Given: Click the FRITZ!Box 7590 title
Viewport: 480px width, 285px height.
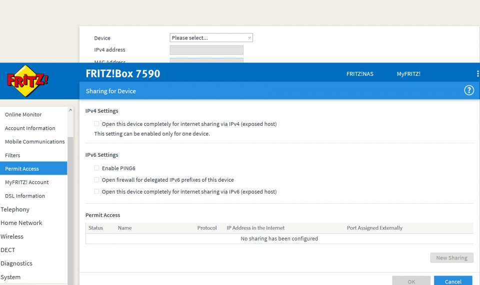Looking at the screenshot, I should tap(123, 73).
